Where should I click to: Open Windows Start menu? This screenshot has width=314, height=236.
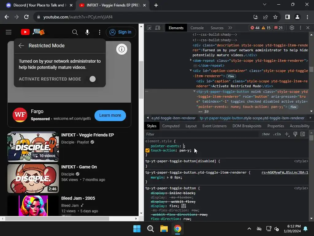click(137, 229)
